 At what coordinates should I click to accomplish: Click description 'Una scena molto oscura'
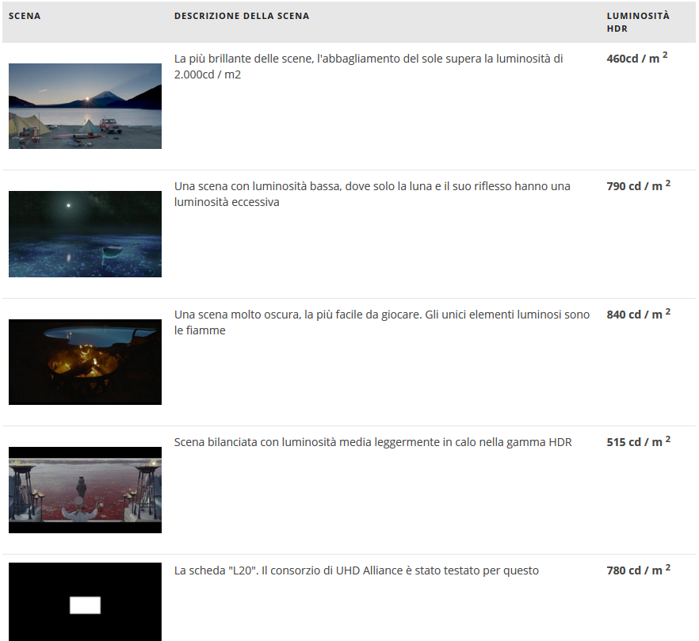click(382, 322)
